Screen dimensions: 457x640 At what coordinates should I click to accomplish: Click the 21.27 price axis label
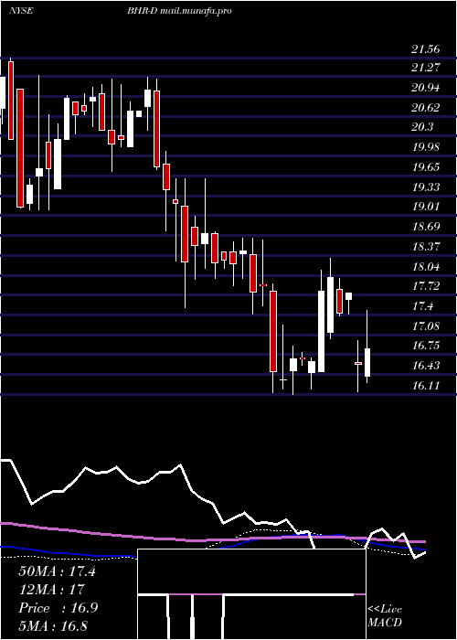coord(426,68)
